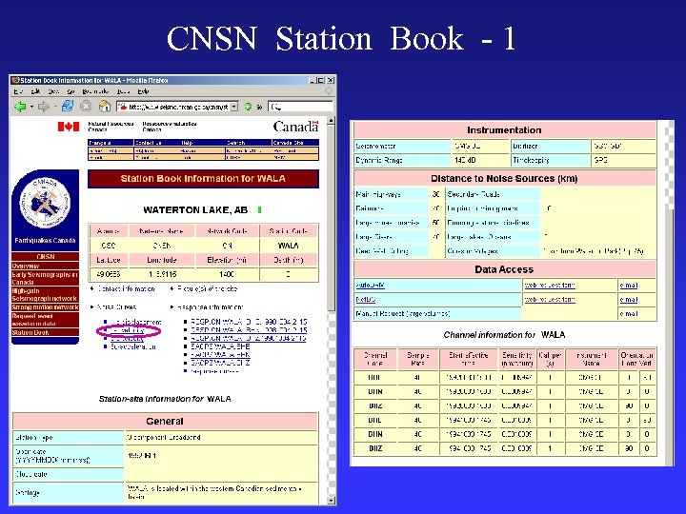Open the View menu

point(53,91)
